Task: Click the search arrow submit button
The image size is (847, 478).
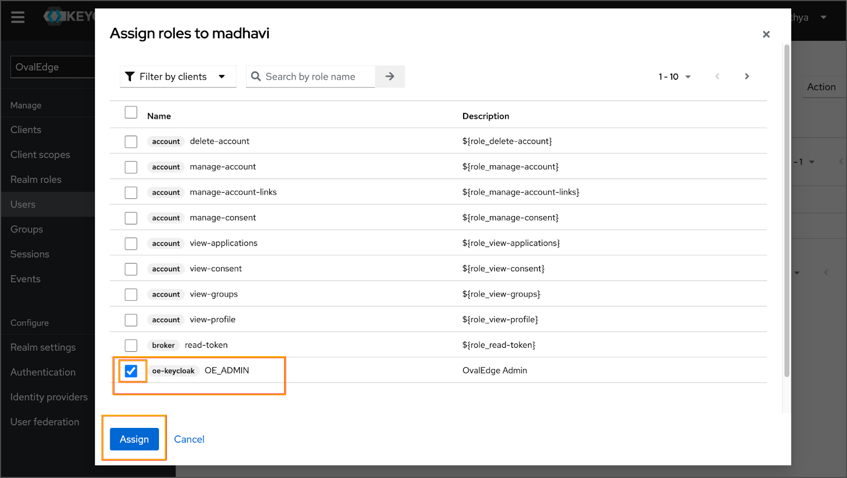Action: (x=390, y=77)
